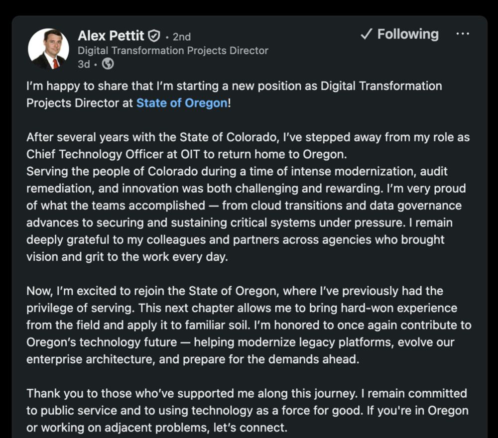Screen dimensions: 498x438
Task: Click the headline under the author name
Action: click(x=173, y=50)
